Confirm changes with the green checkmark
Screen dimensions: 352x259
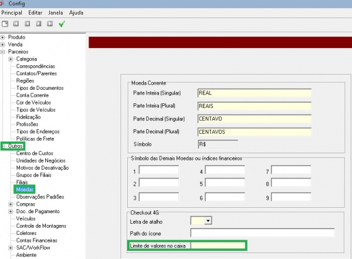(62, 23)
